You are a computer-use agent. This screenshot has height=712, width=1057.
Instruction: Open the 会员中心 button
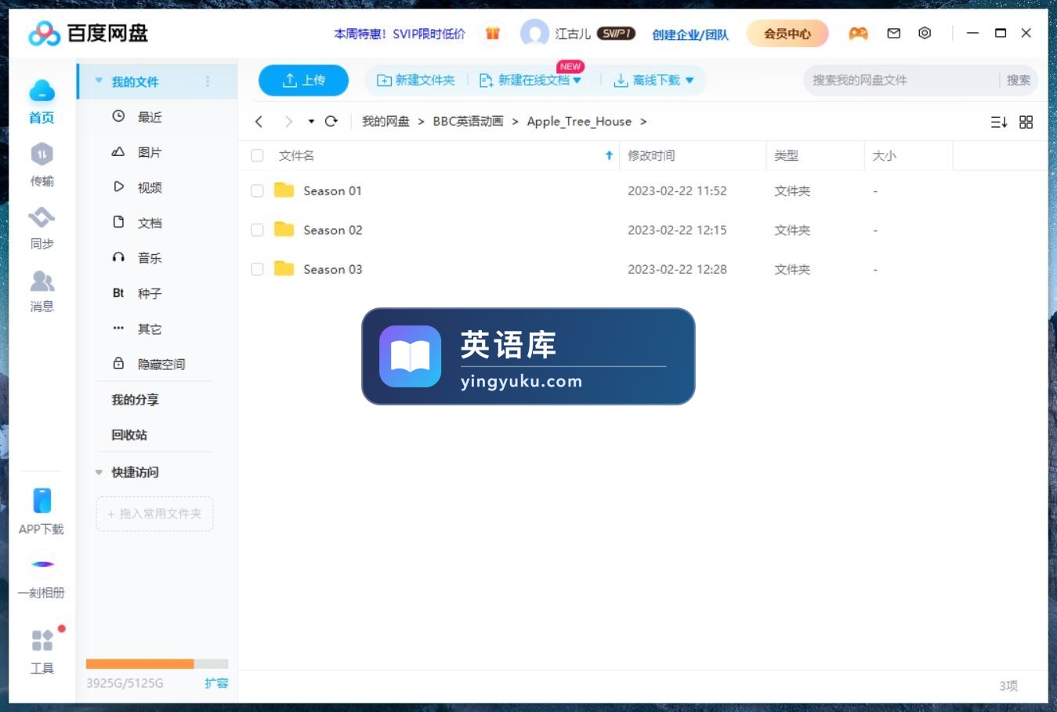pyautogui.click(x=787, y=34)
